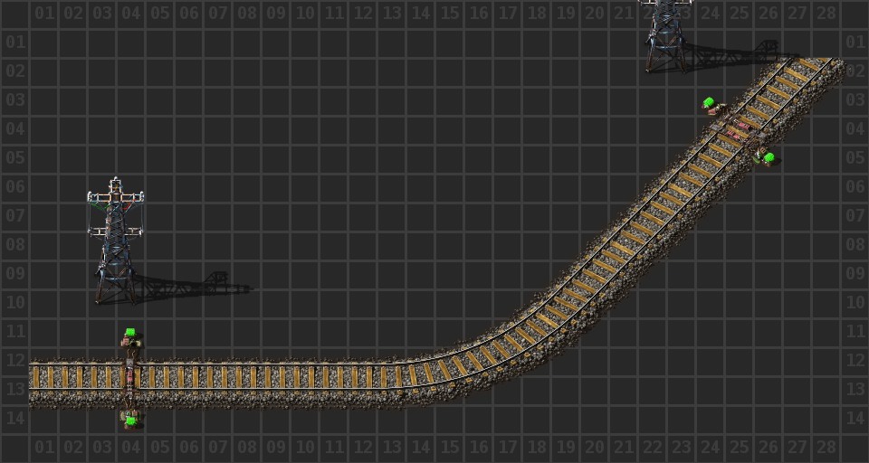
Task: Click the rail signal above the horizontal track
Action: click(x=130, y=337)
